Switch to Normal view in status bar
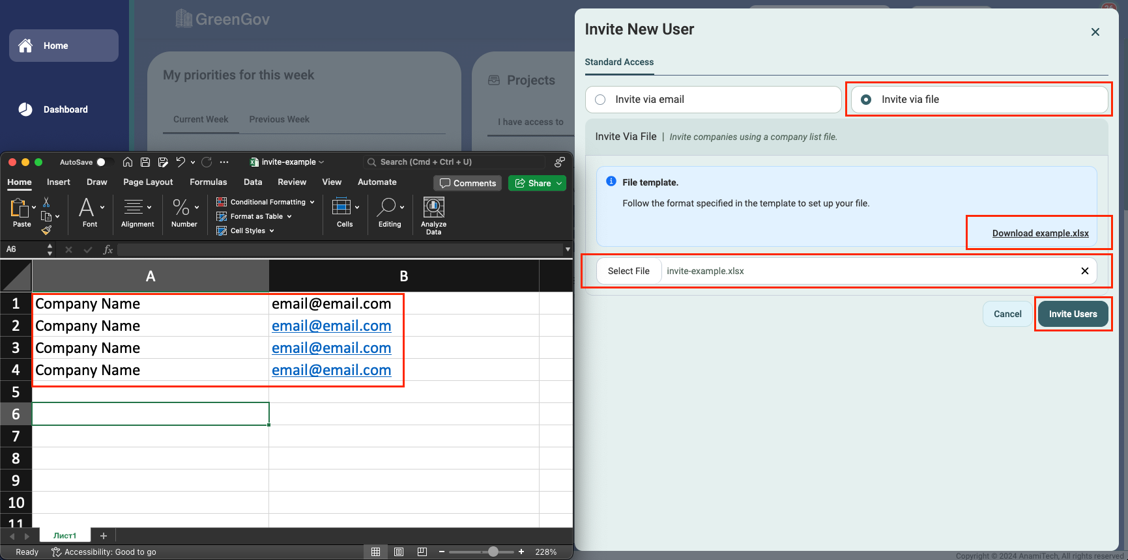The image size is (1128, 560). coord(376,552)
